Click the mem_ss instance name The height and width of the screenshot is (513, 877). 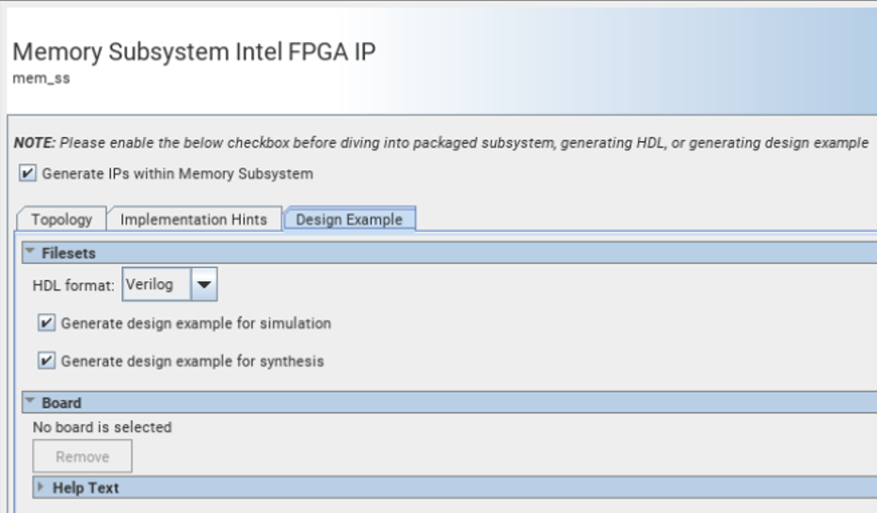[x=41, y=79]
